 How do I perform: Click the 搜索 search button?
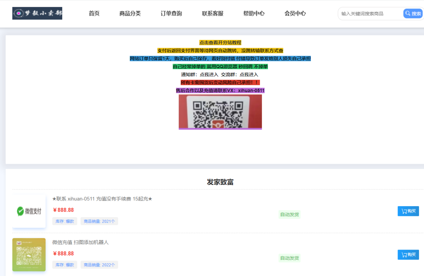pos(413,13)
